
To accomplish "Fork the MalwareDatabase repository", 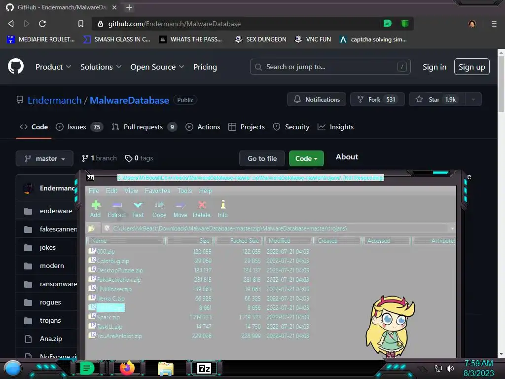I will click(377, 99).
